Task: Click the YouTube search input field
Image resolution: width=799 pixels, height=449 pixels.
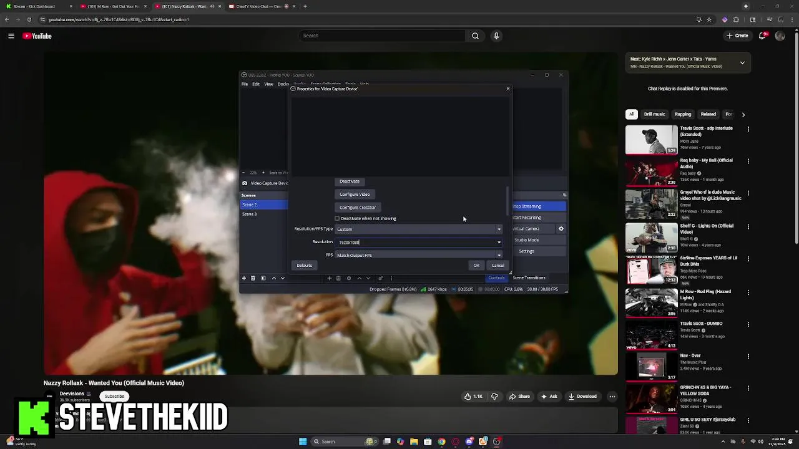Action: [382, 36]
